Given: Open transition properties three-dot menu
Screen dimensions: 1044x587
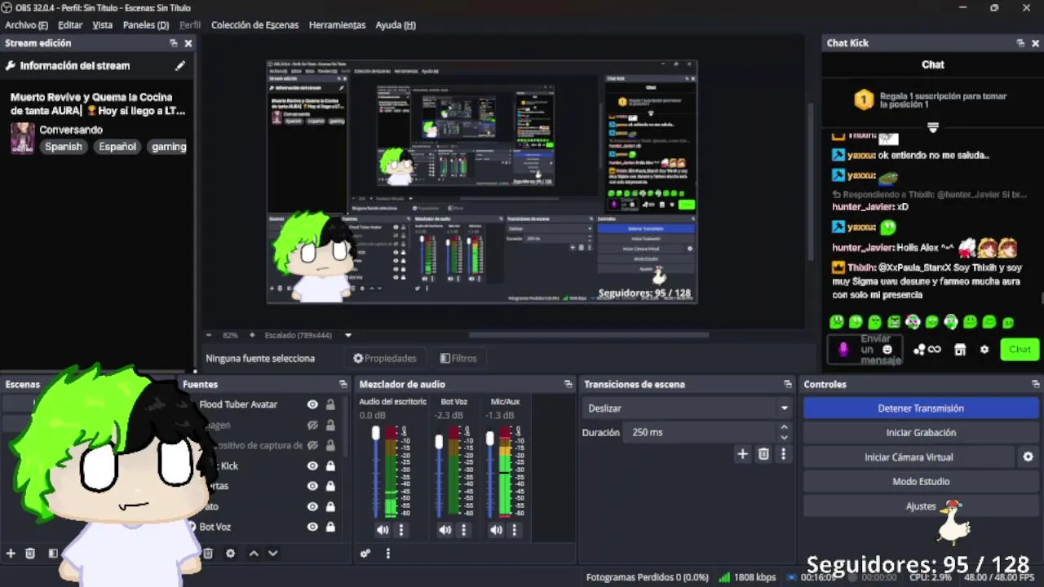Looking at the screenshot, I should coord(783,454).
